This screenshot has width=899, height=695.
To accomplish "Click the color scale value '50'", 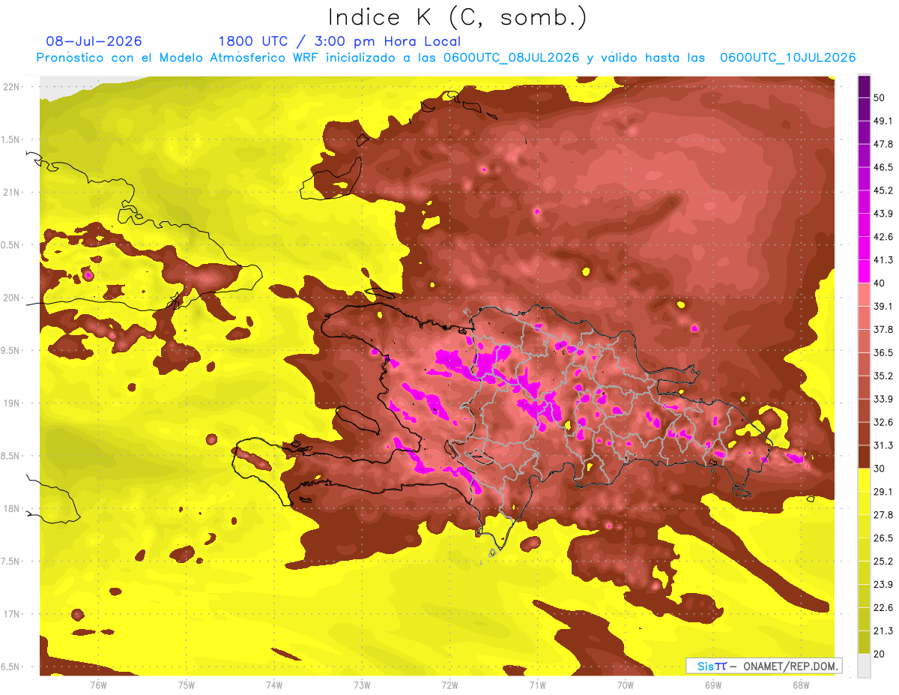I will (880, 97).
